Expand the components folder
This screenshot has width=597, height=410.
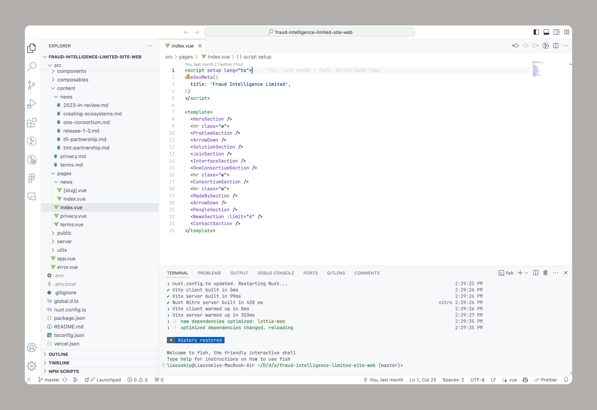click(53, 71)
